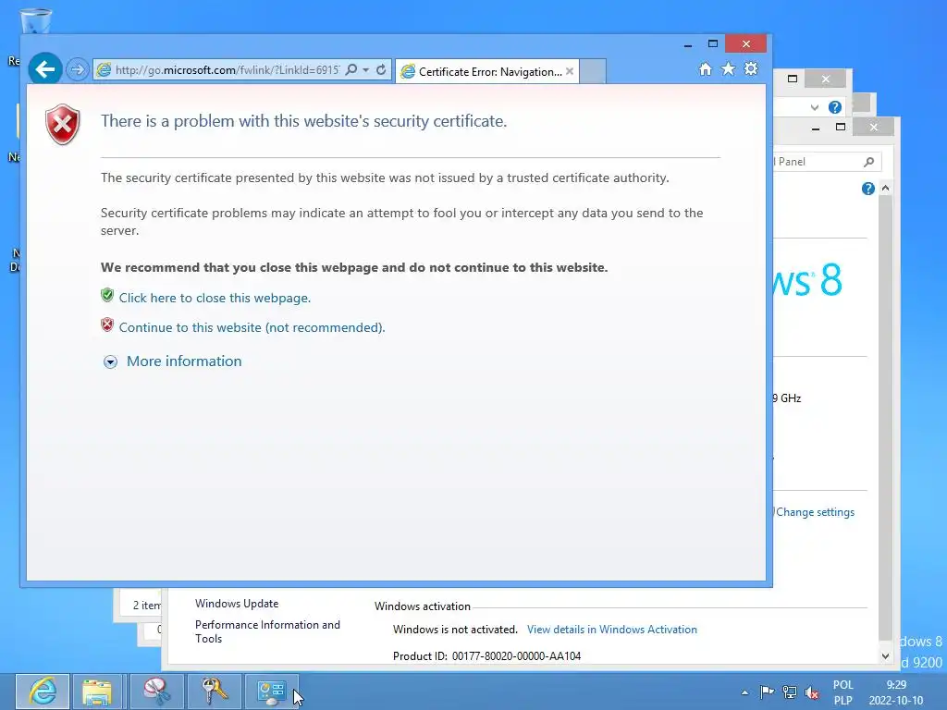Open the address bar autocomplete dropdown arrow
Image resolution: width=947 pixels, height=710 pixels.
(x=366, y=70)
